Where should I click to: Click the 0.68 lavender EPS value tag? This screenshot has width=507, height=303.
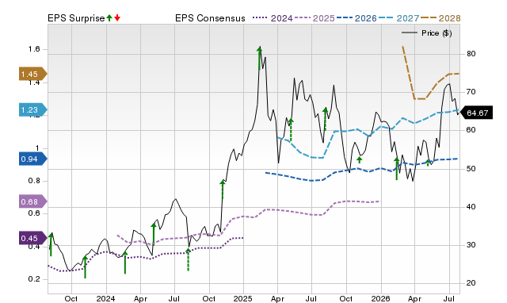pos(33,201)
